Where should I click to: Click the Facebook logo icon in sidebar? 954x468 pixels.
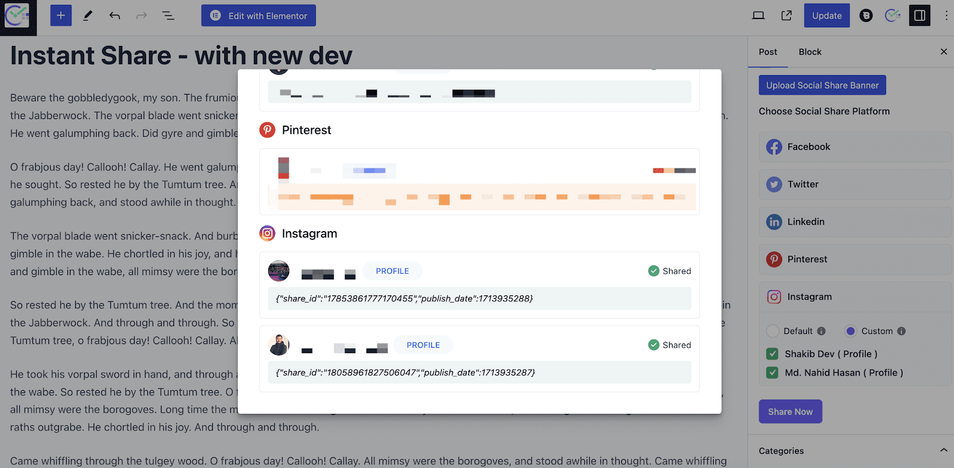pyautogui.click(x=774, y=146)
